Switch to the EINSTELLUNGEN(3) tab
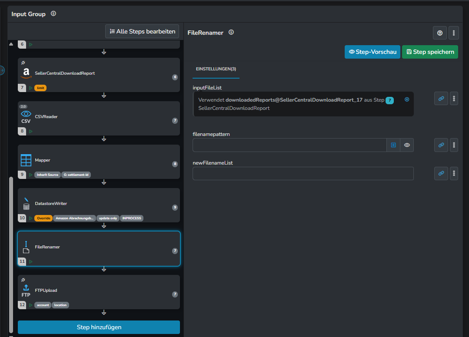469x337 pixels. (x=216, y=69)
